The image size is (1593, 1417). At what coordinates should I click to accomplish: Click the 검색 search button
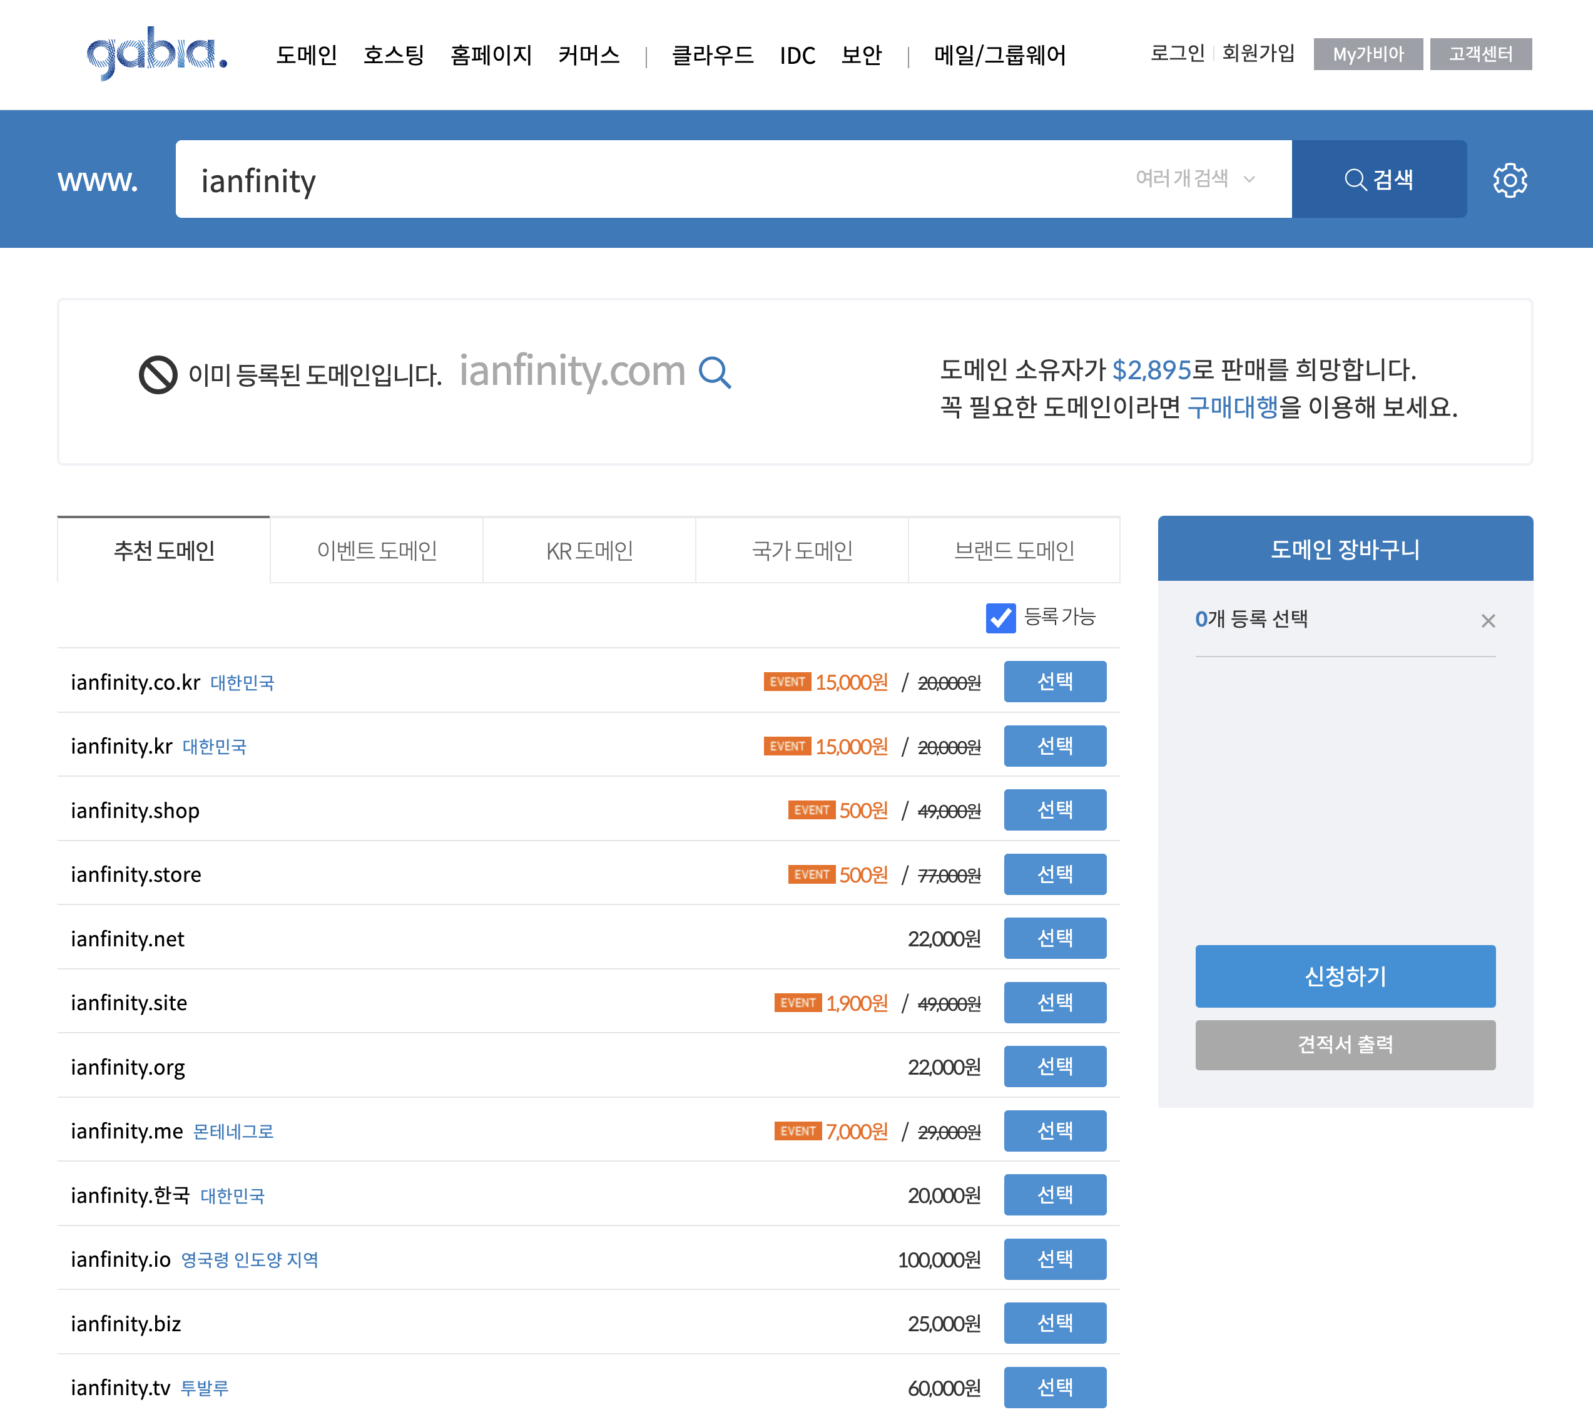1378,179
